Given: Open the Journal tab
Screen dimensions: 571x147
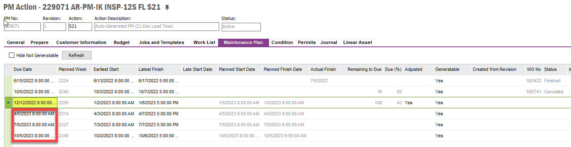Looking at the screenshot, I should pos(328,42).
